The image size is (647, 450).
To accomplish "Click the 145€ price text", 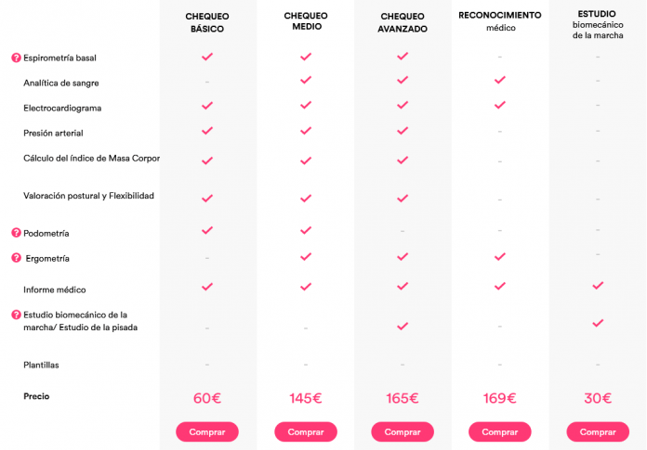I will [x=306, y=398].
